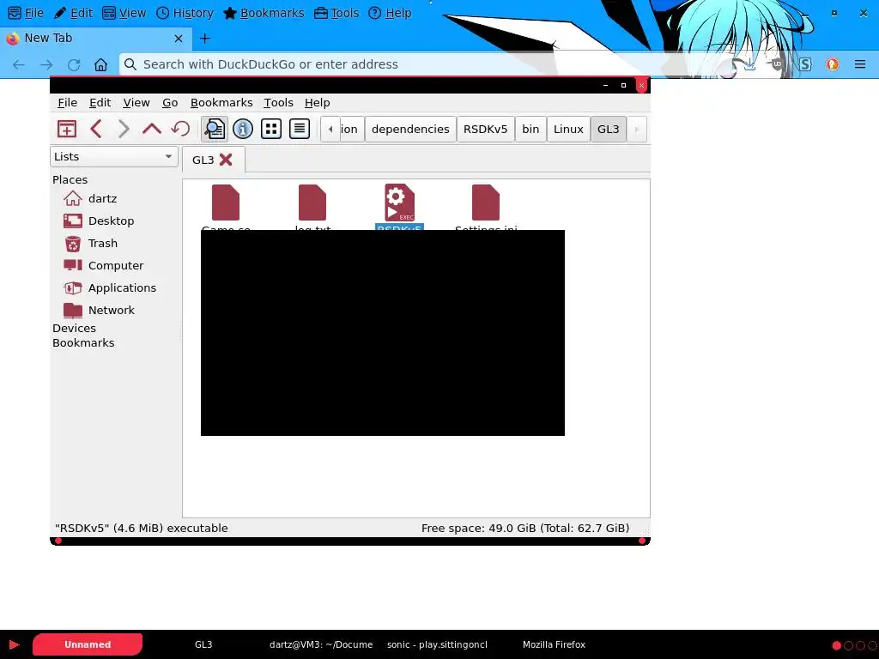Click the right path bar arrow

pyautogui.click(x=637, y=130)
